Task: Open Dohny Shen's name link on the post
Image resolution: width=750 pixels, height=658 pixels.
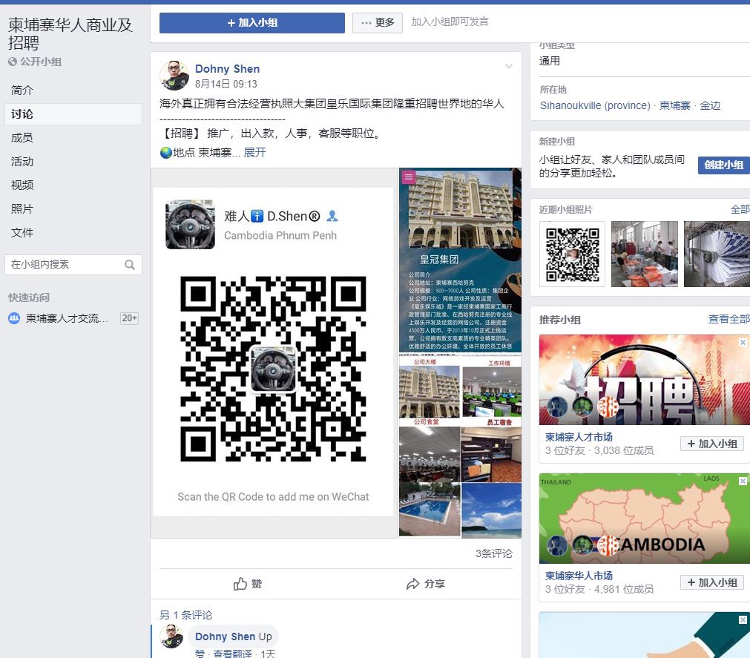Action: click(x=227, y=69)
